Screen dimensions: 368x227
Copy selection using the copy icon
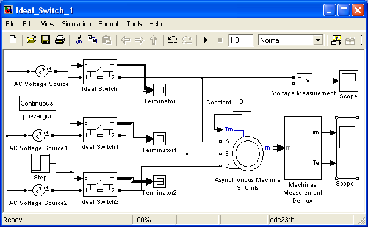93,40
